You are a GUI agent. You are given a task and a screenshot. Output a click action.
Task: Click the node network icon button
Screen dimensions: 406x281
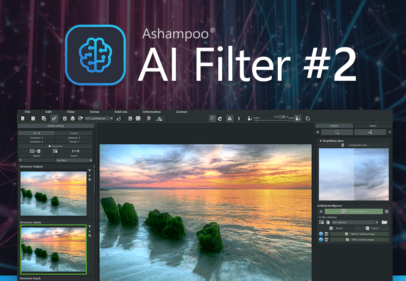[370, 132]
